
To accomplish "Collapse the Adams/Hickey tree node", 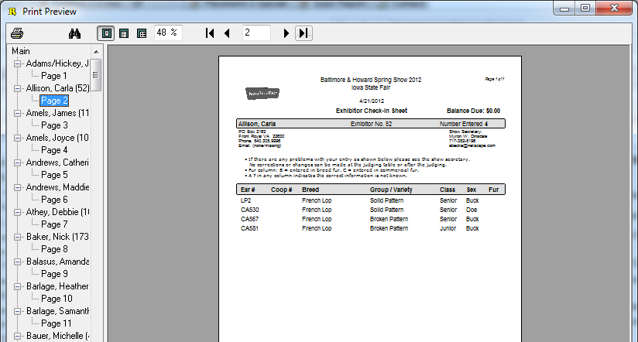I will pos(18,64).
